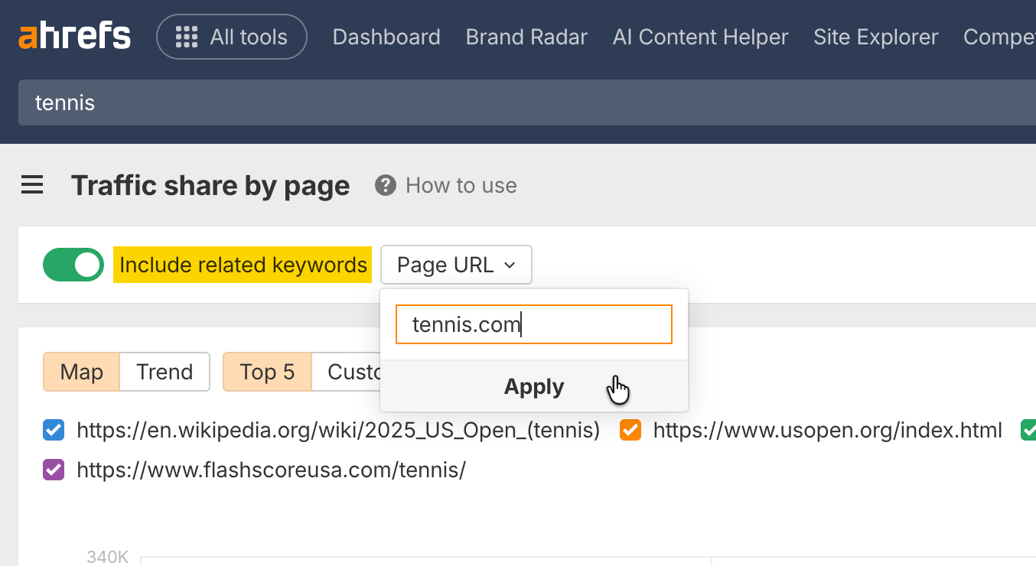
Task: Click into the tennis.com URL field
Action: click(x=533, y=324)
